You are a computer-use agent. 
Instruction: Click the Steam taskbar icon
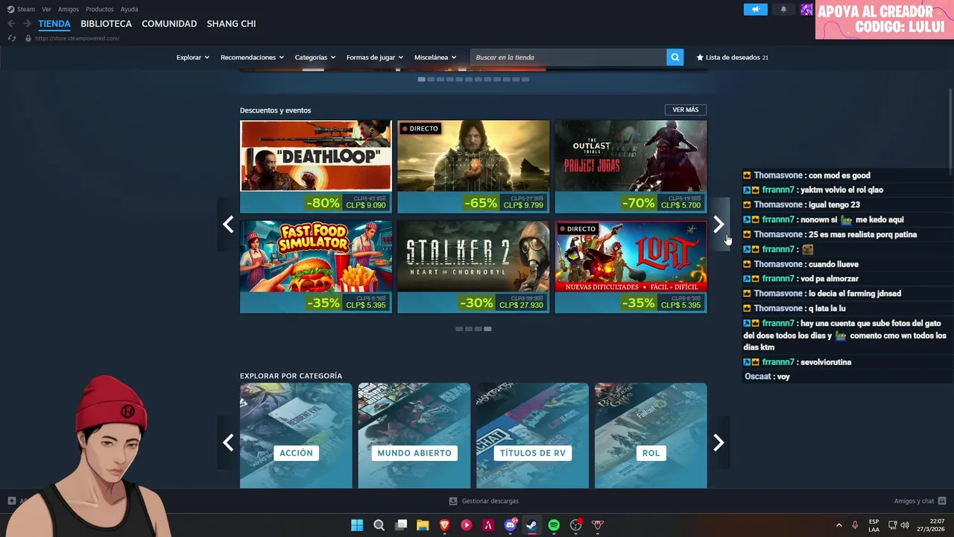pos(531,525)
